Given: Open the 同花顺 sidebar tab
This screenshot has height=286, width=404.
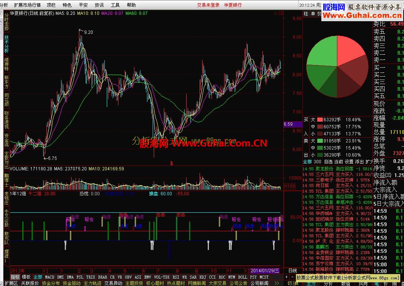Looking at the screenshot, I should pos(6,100).
